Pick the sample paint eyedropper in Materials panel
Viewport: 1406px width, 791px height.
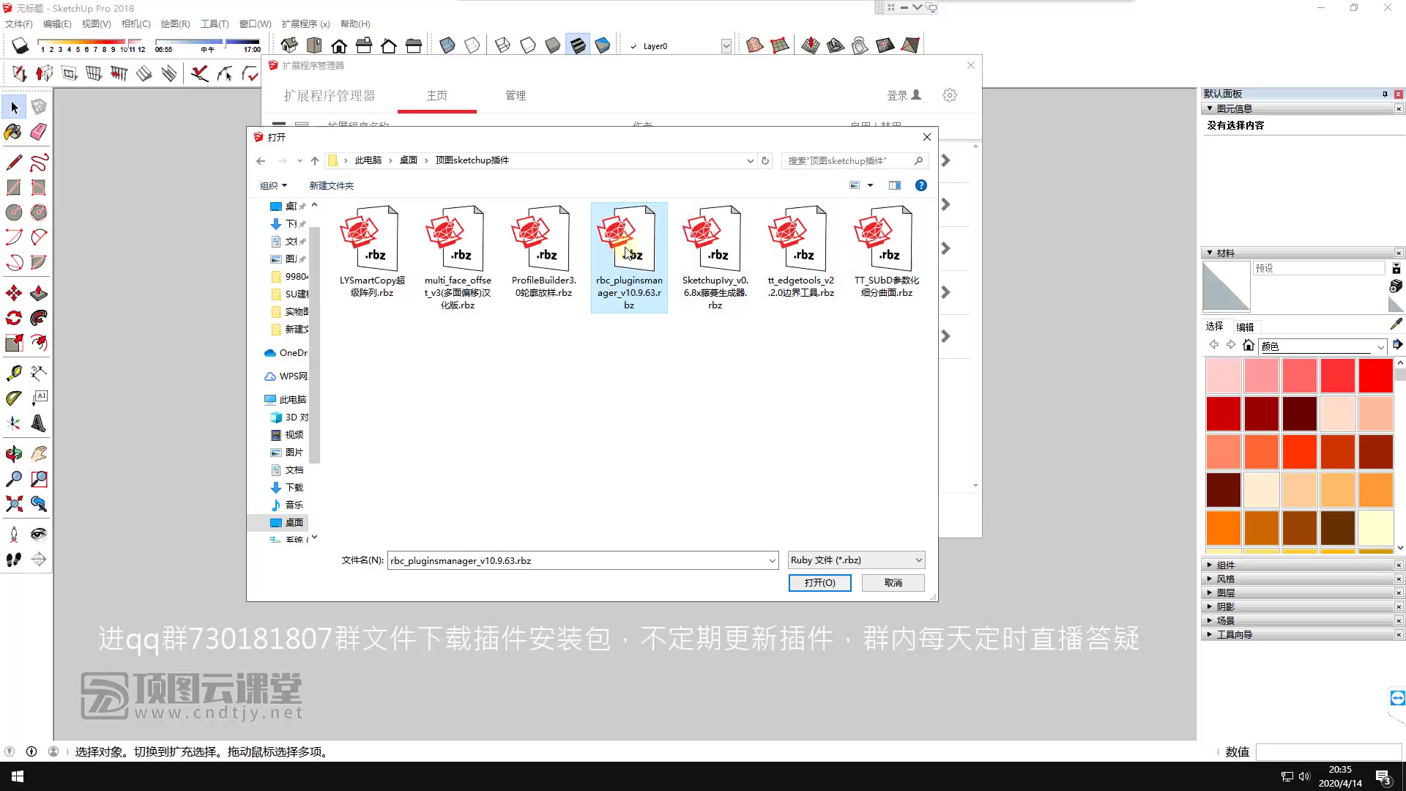pyautogui.click(x=1396, y=323)
